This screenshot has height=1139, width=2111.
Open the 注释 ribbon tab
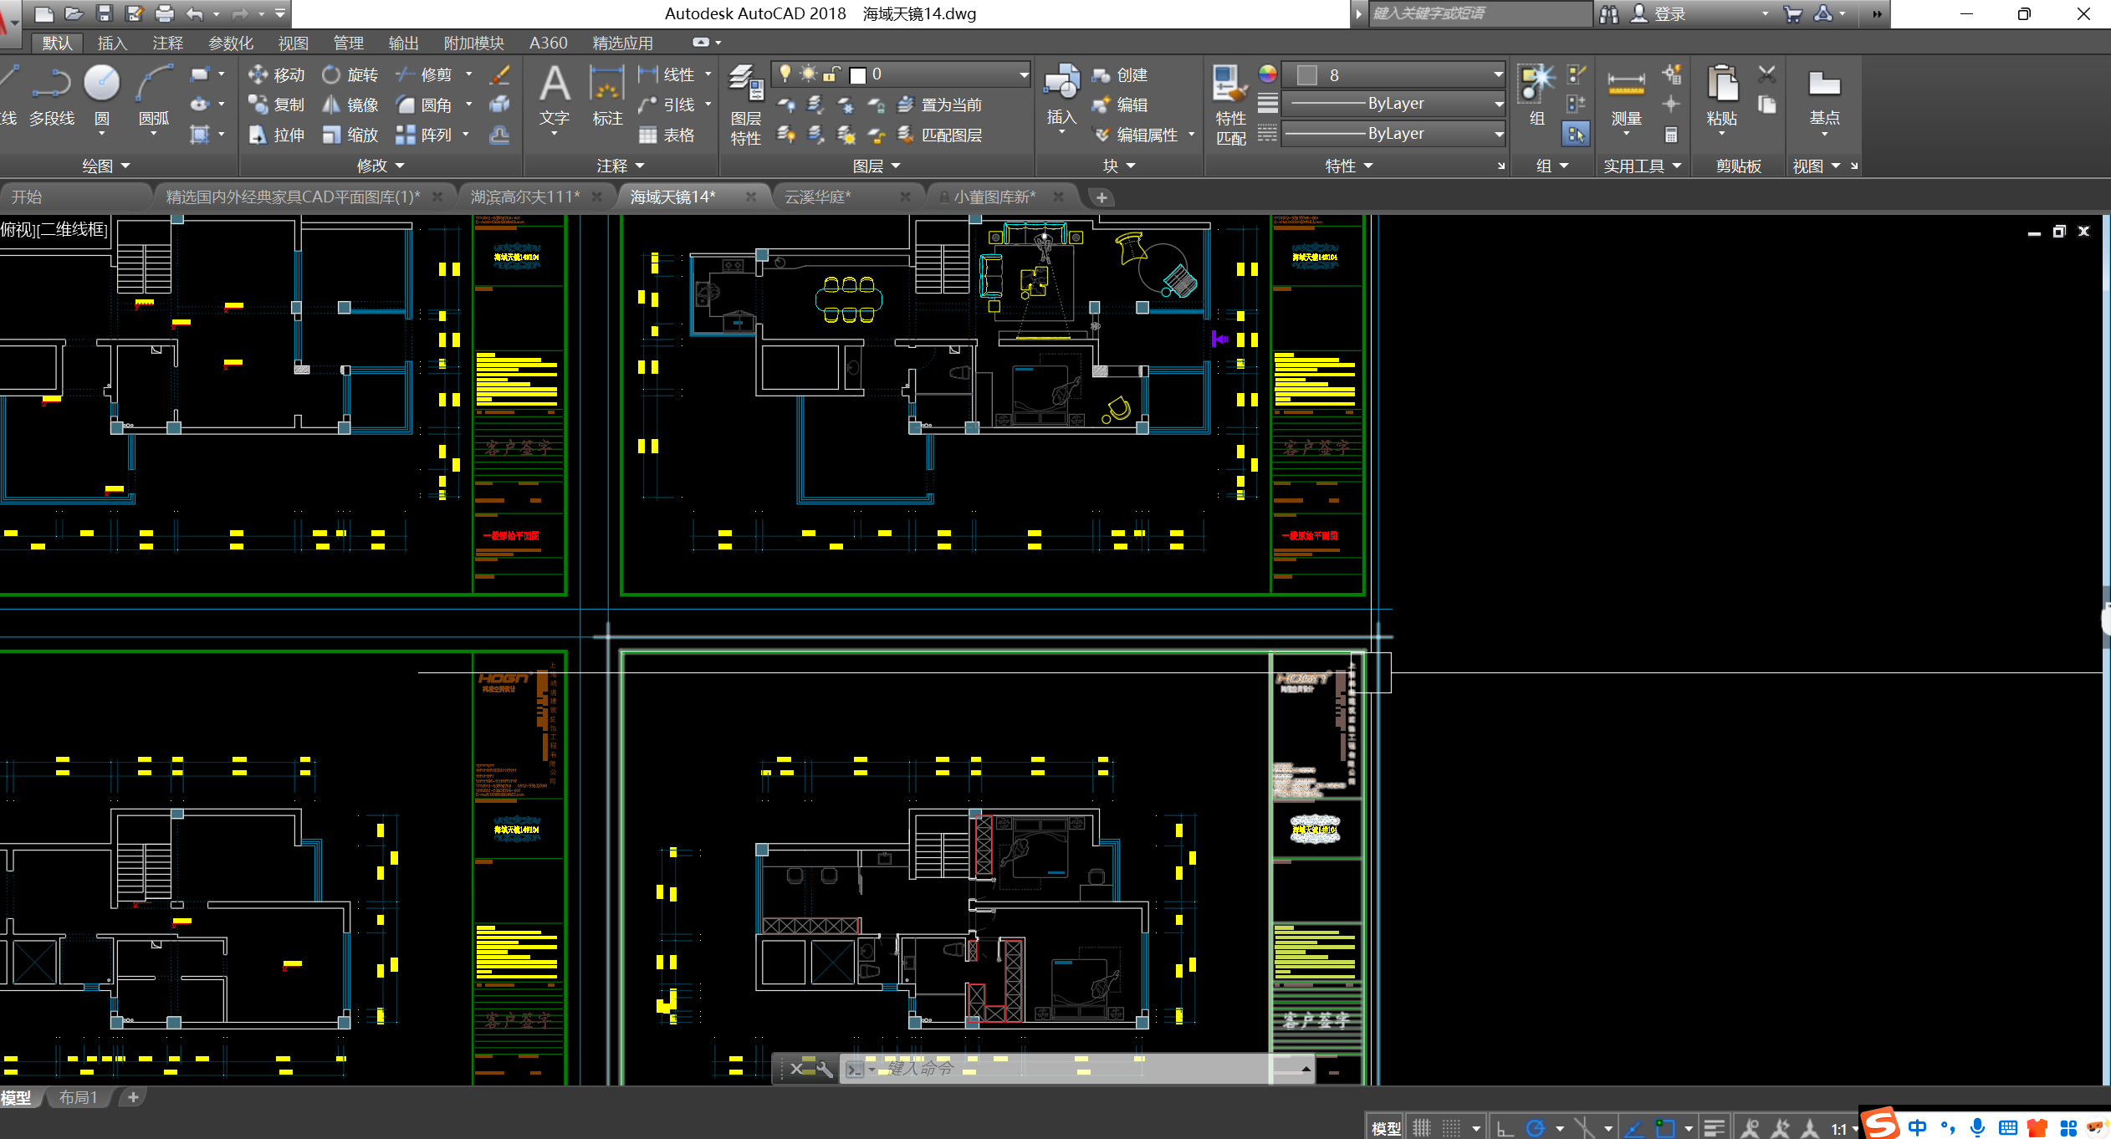[x=167, y=43]
